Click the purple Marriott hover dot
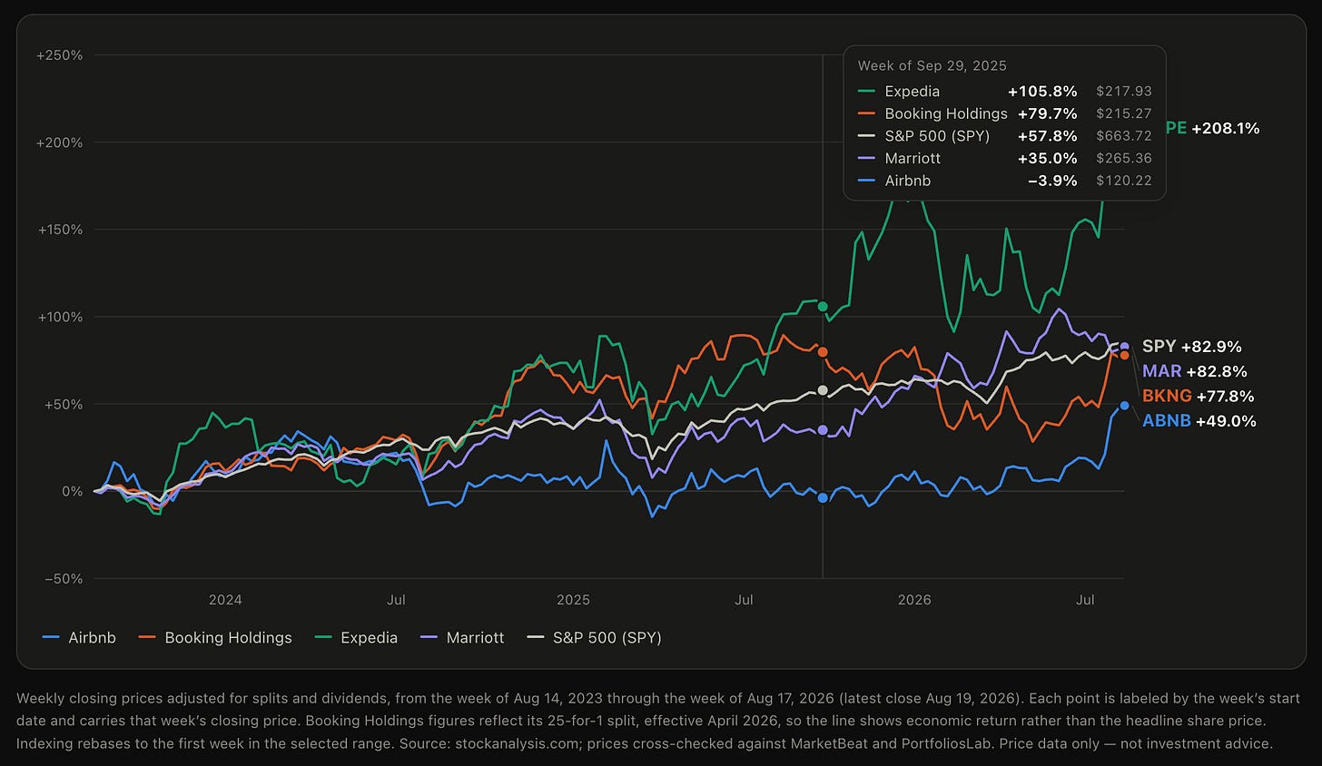This screenshot has height=766, width=1322. 823,430
